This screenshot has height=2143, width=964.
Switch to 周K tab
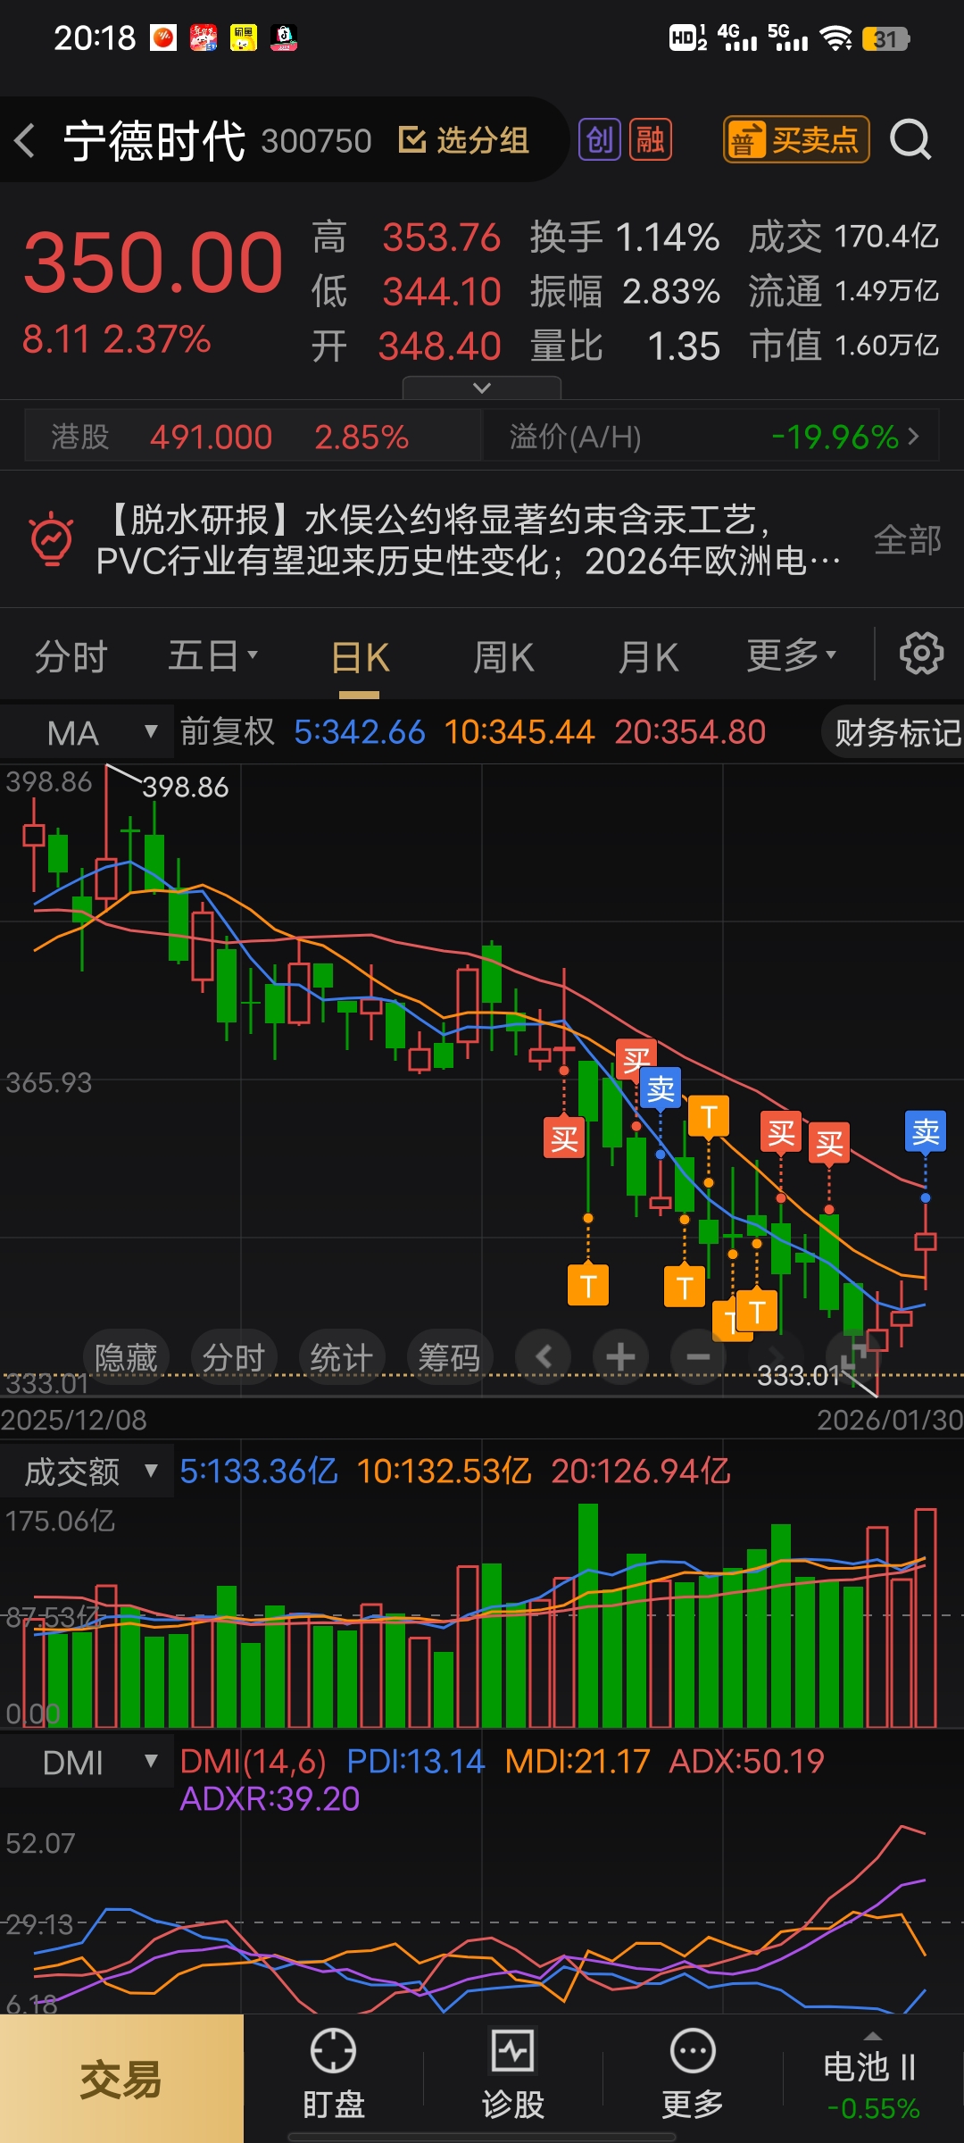point(503,658)
